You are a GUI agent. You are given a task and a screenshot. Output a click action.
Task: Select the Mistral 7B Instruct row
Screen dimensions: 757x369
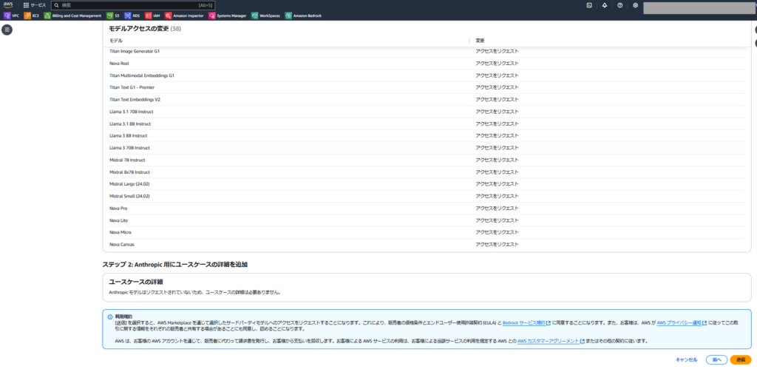(427, 160)
